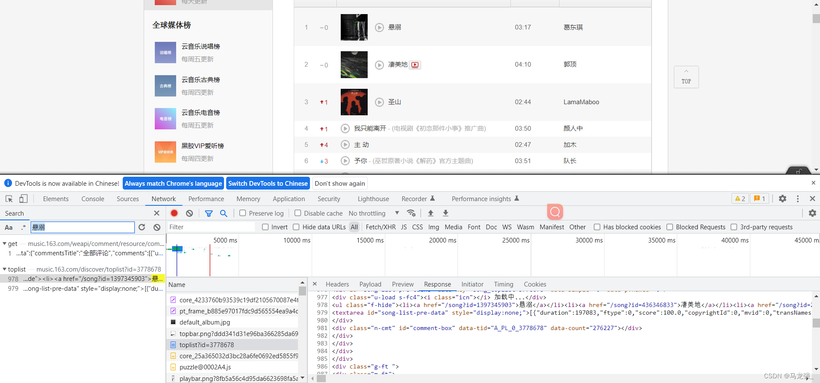Play the song 主 动
Image resolution: width=820 pixels, height=383 pixels.
click(345, 145)
